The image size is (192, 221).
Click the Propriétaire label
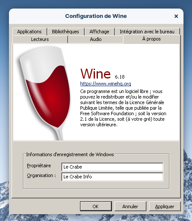pos(39,166)
